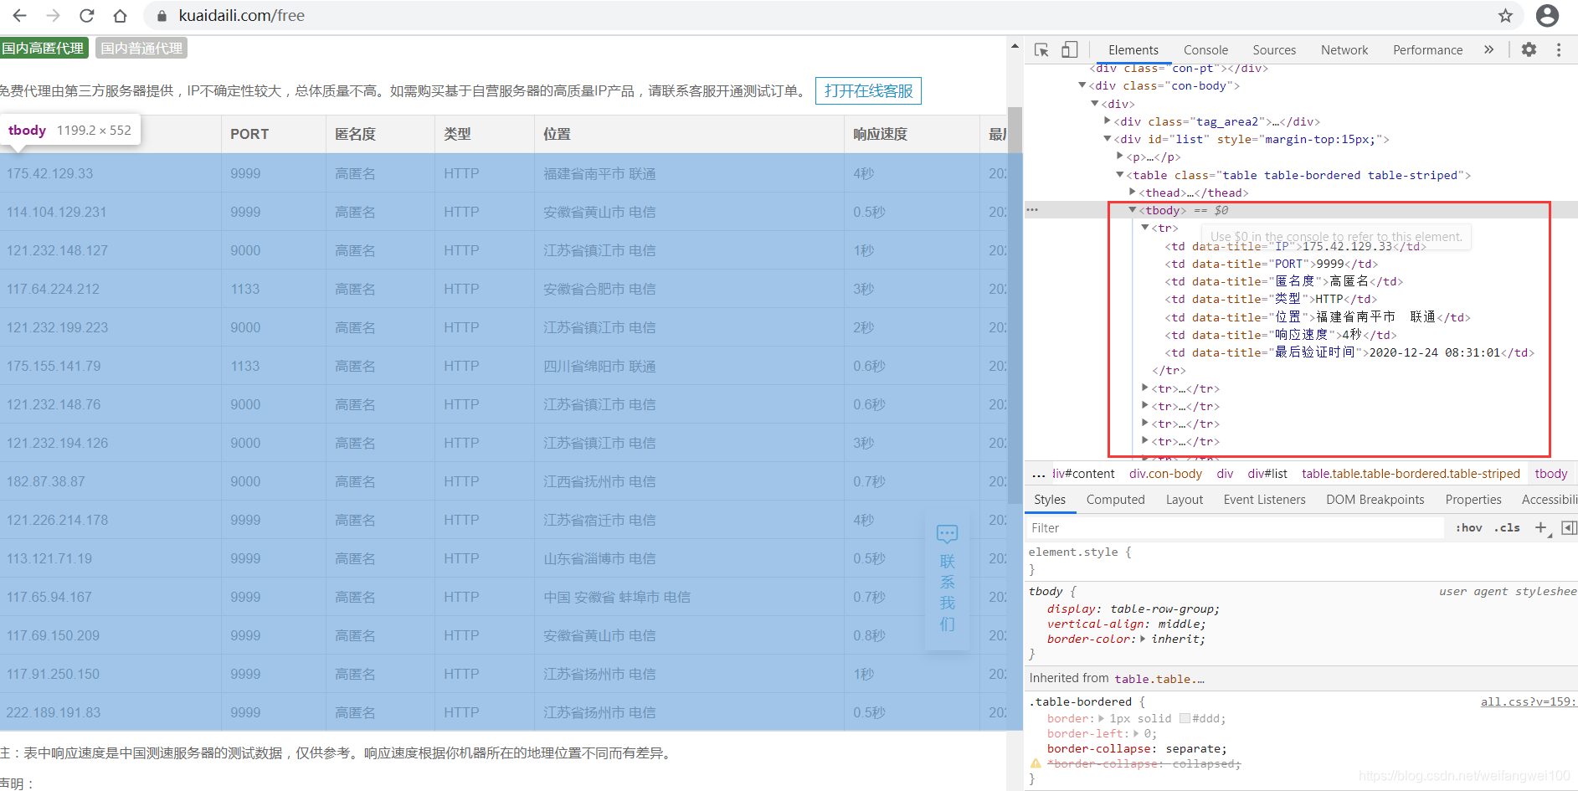Open the Computed styles tab

[1115, 500]
